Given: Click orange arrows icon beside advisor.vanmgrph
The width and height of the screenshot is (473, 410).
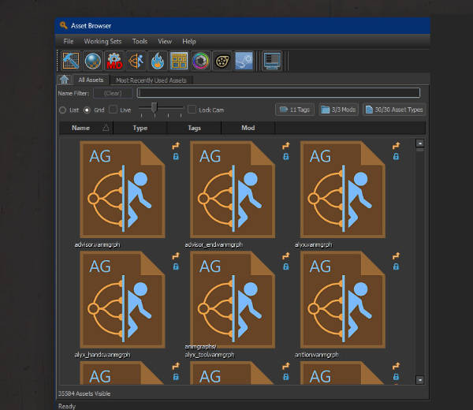Looking at the screenshot, I should click(x=176, y=146).
